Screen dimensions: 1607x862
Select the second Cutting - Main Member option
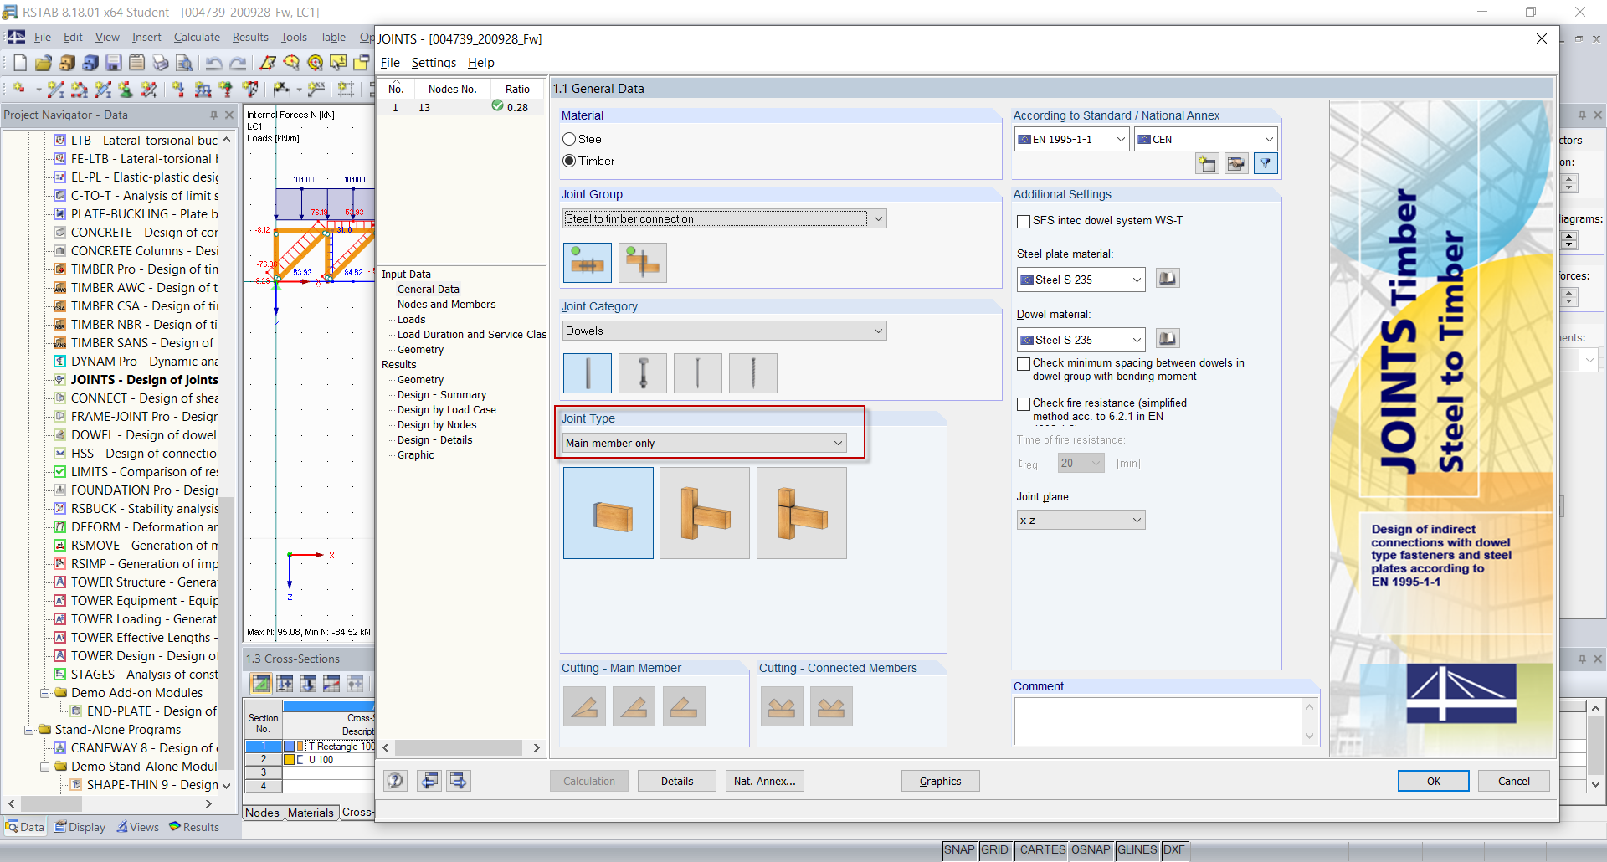tap(634, 706)
